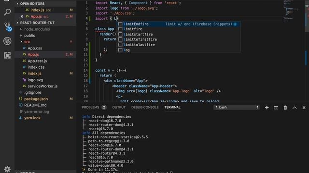Click 'Done in 11.17s.' in terminal output
This screenshot has width=309, height=173.
103,170
